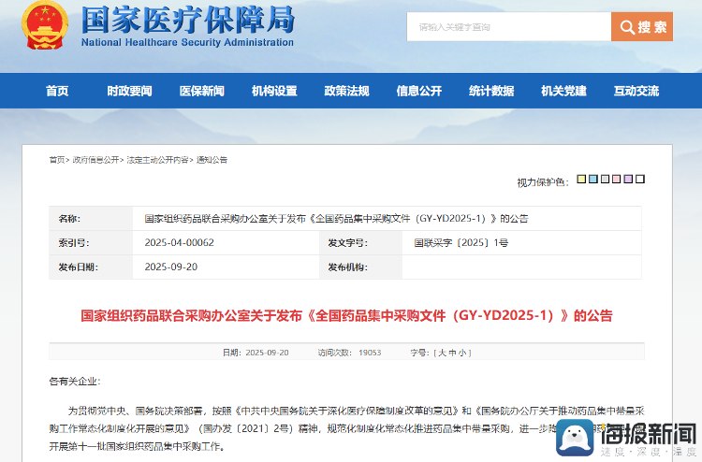
Task: Click the orange 搜索 search button
Action: (642, 27)
